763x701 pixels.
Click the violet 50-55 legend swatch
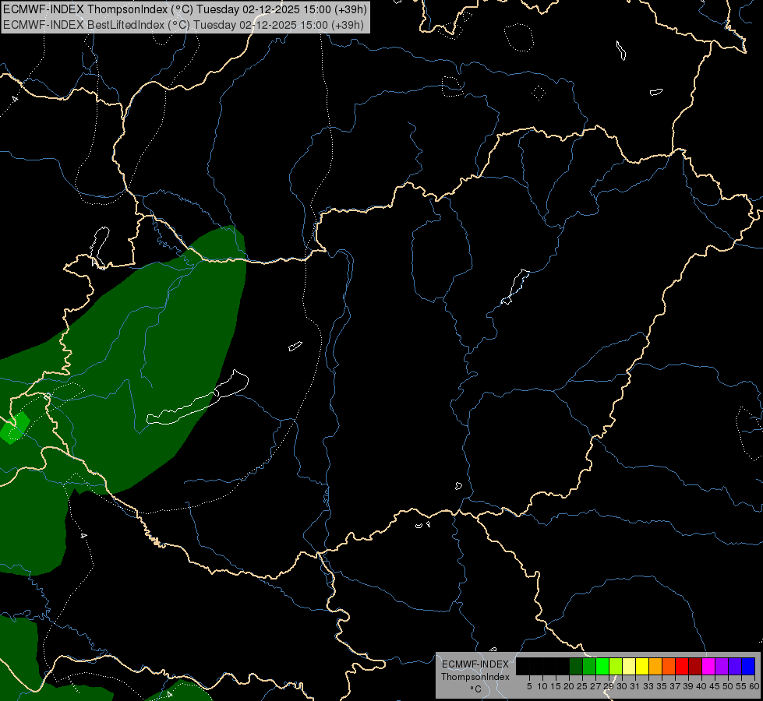[x=735, y=666]
